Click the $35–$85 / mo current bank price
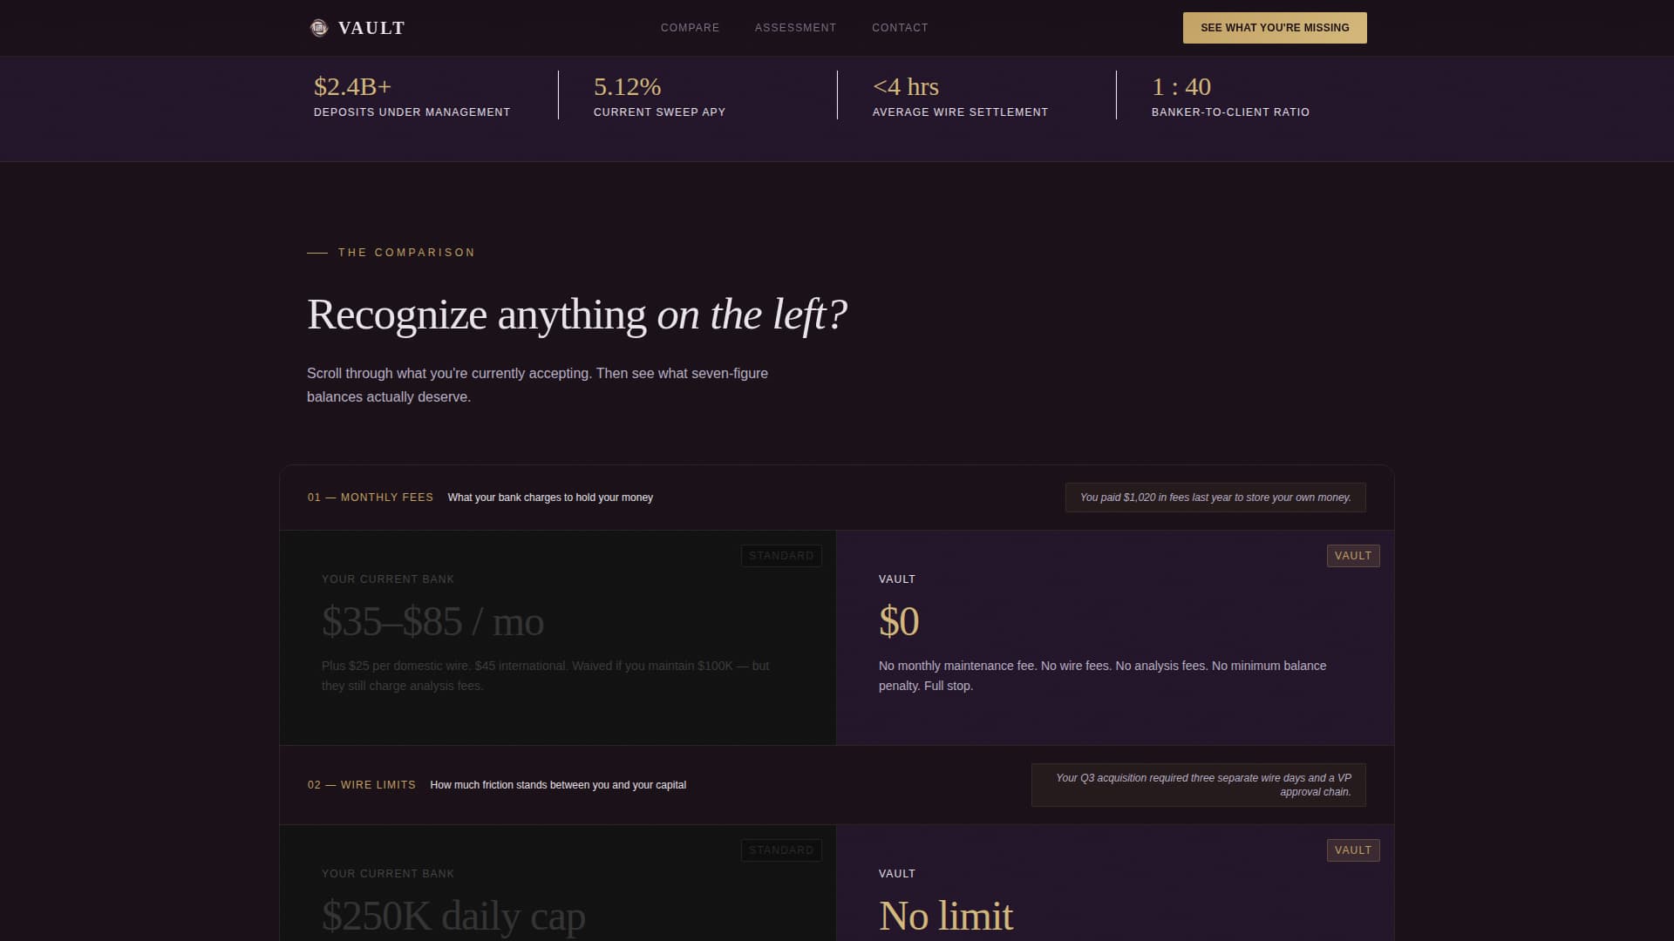The image size is (1674, 941). pyautogui.click(x=432, y=622)
